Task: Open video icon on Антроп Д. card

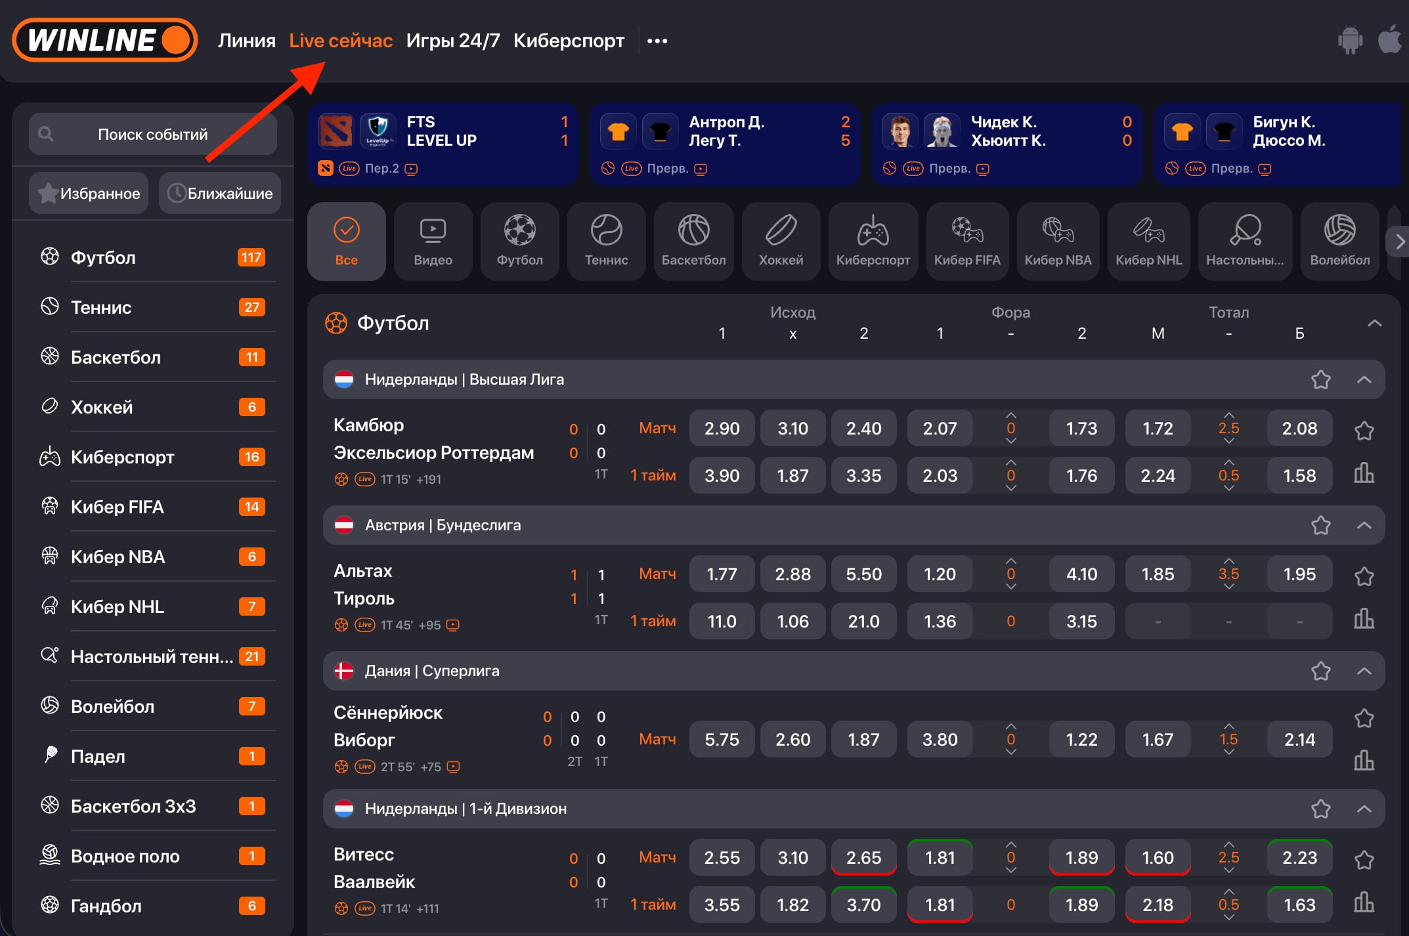Action: pyautogui.click(x=701, y=169)
